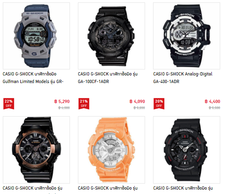Click the crossed-out price under ฿ 4,400
225x194 pixels.
click(214, 108)
